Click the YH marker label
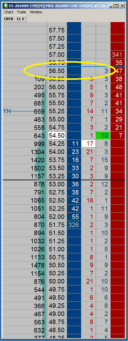This screenshot has width=128, height=341. (x=7, y=112)
